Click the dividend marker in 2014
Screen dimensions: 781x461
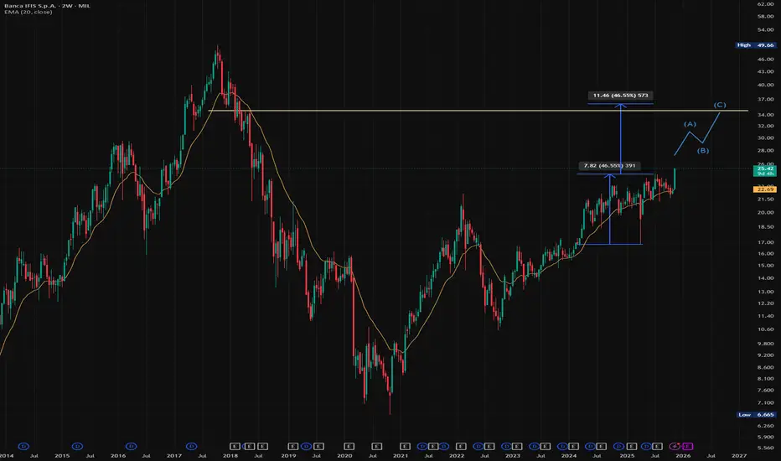[x=23, y=446]
